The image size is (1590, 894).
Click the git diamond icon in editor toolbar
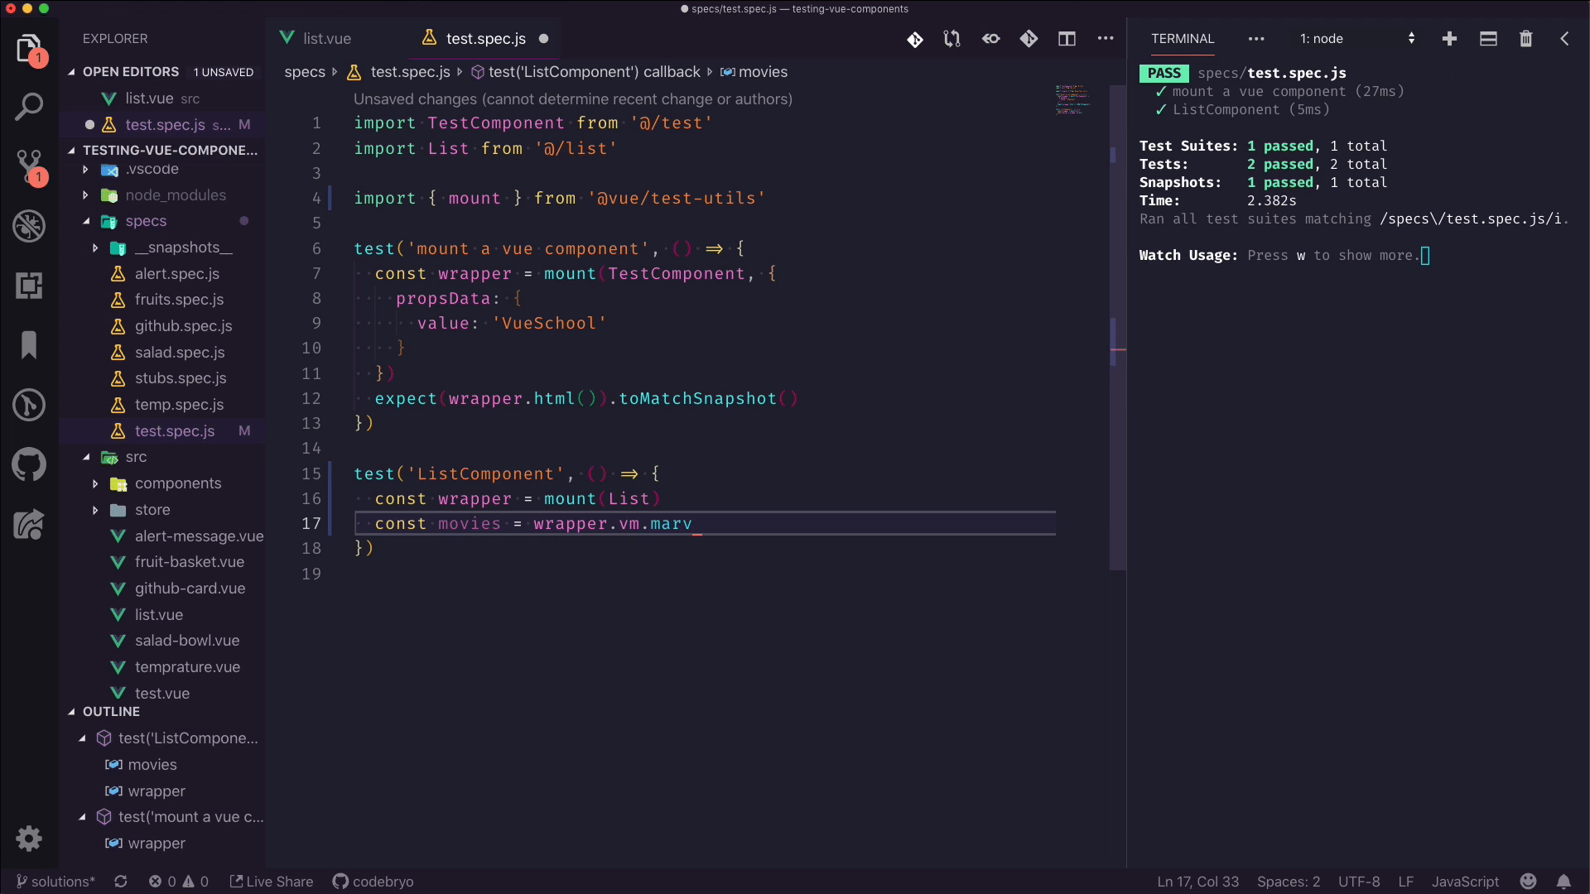click(915, 39)
